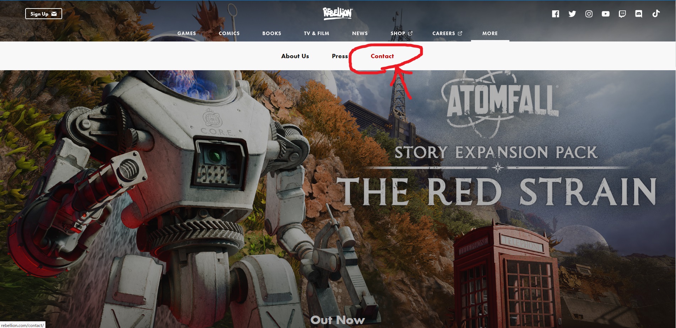Open the Rebellion TikTok icon
This screenshot has height=328, width=676.
(x=656, y=13)
